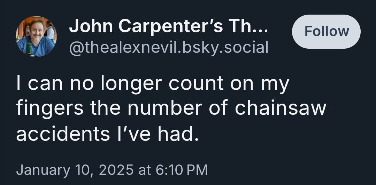Screen dimensions: 376x185
Task: Click the word "January" in the date
Action: point(43,170)
